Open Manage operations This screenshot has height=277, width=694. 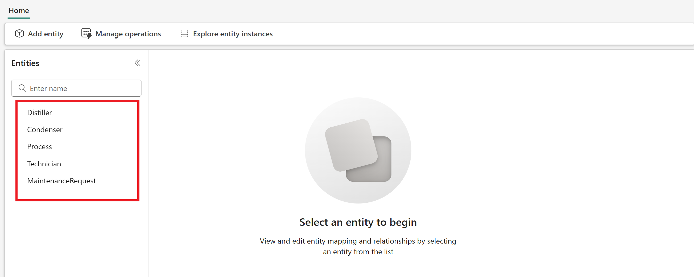click(x=121, y=34)
